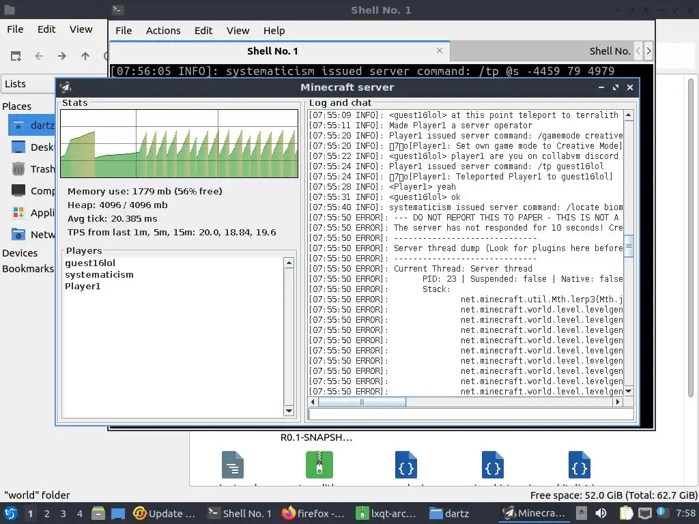Screen dimensions: 699x524
Task: Click log horizontal scrollbar left arrow
Action: pyautogui.click(x=313, y=402)
